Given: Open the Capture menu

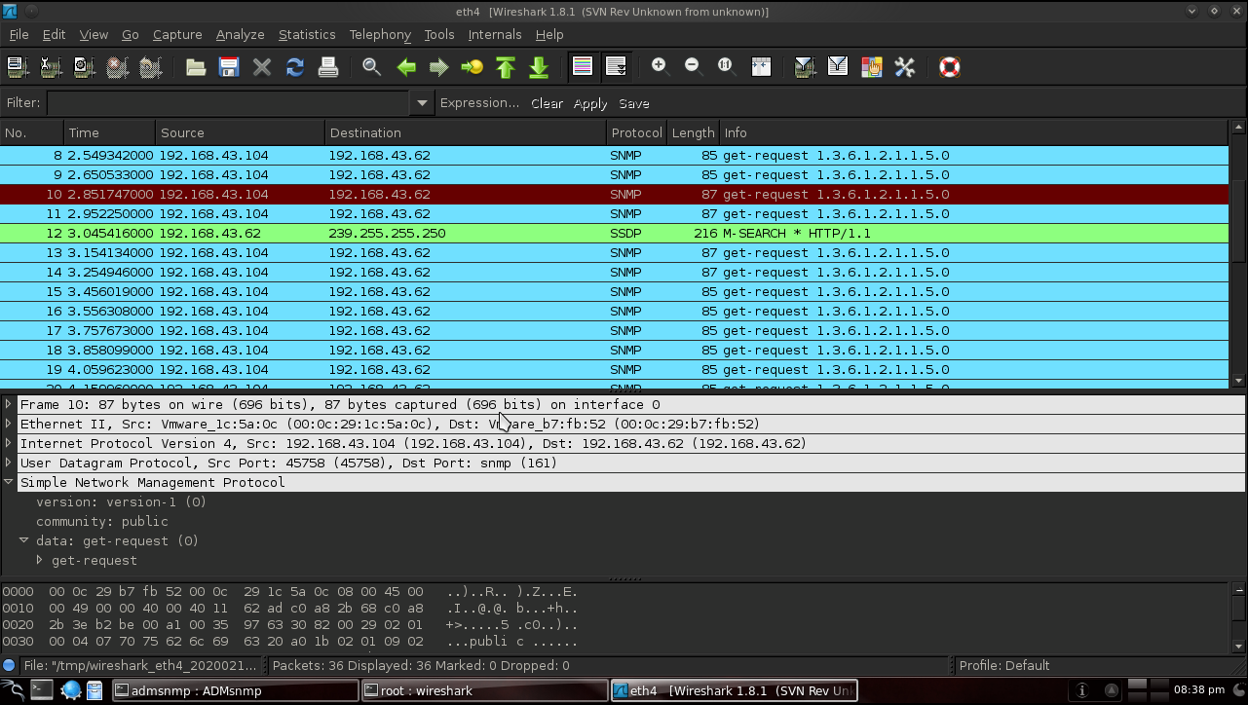Looking at the screenshot, I should click(x=177, y=34).
